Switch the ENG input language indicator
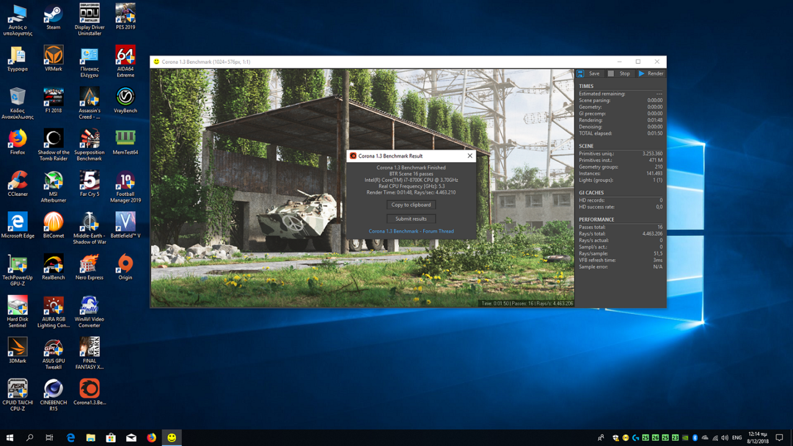The image size is (793, 446). (737, 438)
